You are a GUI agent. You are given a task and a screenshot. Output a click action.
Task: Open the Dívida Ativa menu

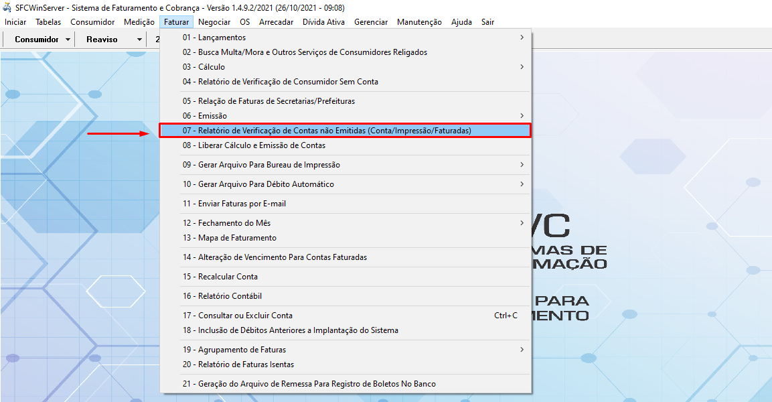[323, 21]
